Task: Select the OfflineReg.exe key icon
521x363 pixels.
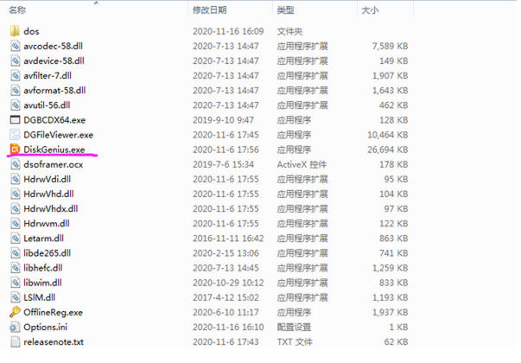Action: pyautogui.click(x=15, y=312)
